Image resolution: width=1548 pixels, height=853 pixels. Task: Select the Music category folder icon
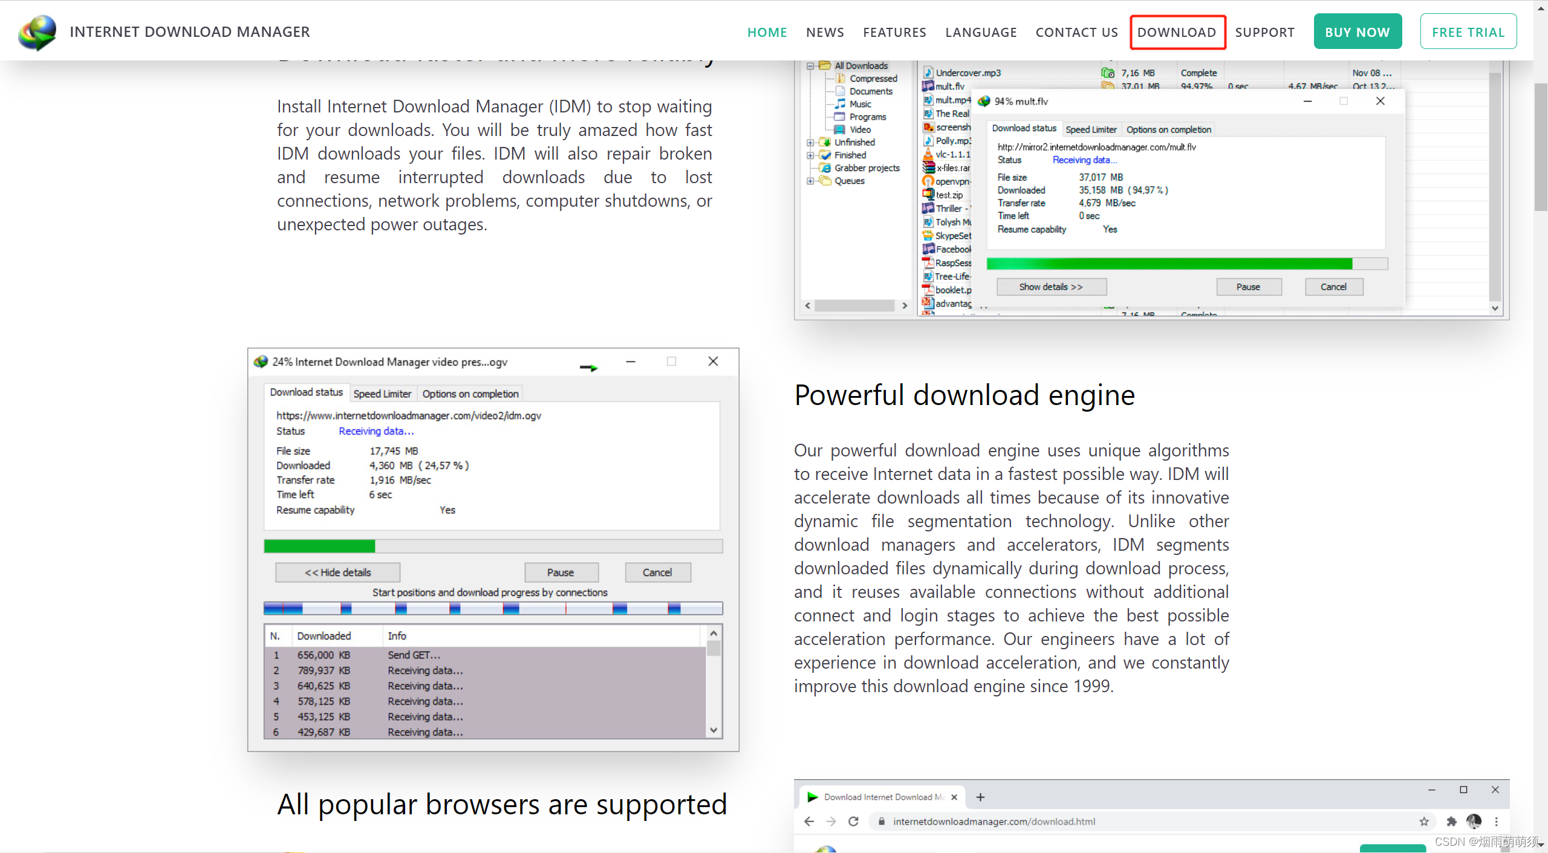pyautogui.click(x=841, y=104)
